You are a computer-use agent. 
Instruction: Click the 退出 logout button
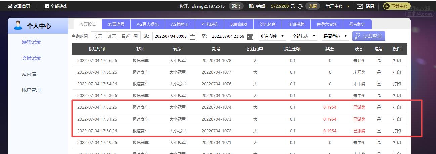pyautogui.click(x=236, y=6)
